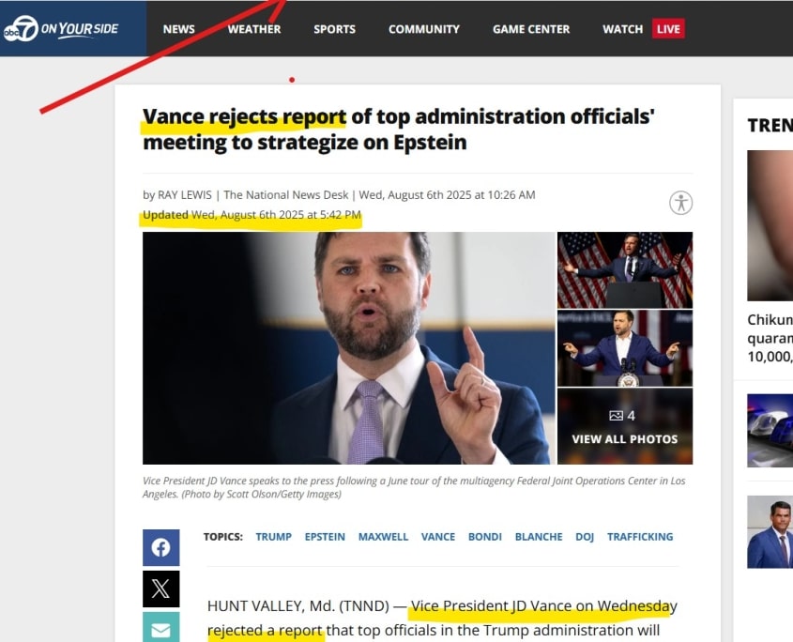793x642 pixels.
Task: Open the COMMUNITY menu
Action: [424, 29]
